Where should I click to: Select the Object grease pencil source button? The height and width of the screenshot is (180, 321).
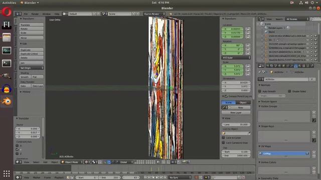243,102
